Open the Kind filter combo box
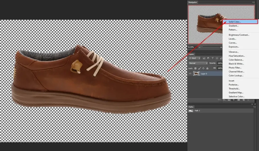 (195, 58)
